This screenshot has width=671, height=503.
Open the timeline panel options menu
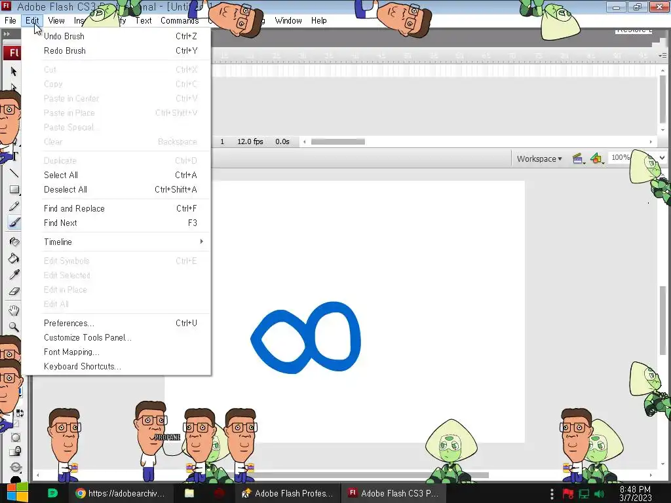662,56
